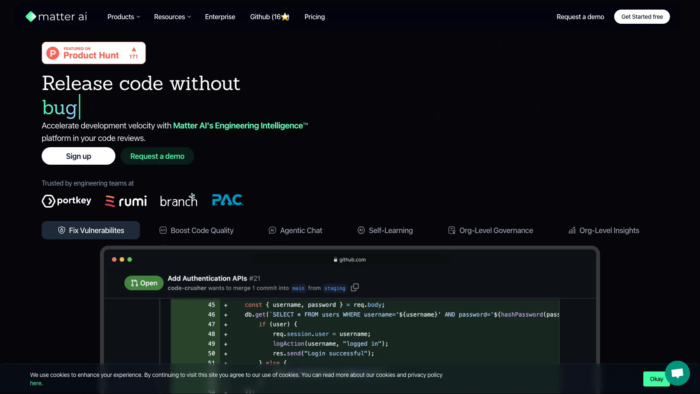This screenshot has width=700, height=394.
Task: Switch to the Agentic Chat tab
Action: 295,230
